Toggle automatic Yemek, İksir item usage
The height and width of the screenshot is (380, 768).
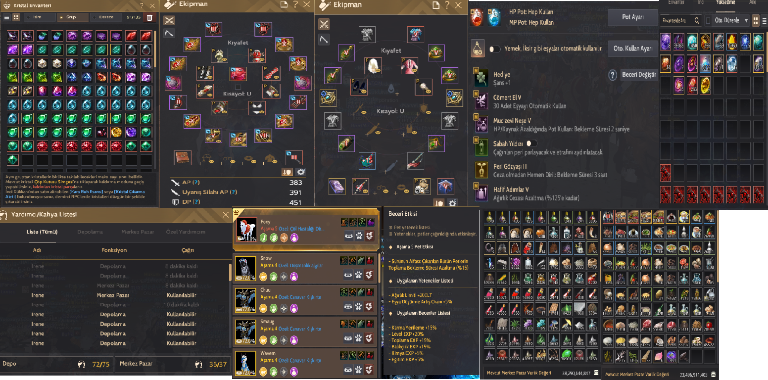coord(494,49)
